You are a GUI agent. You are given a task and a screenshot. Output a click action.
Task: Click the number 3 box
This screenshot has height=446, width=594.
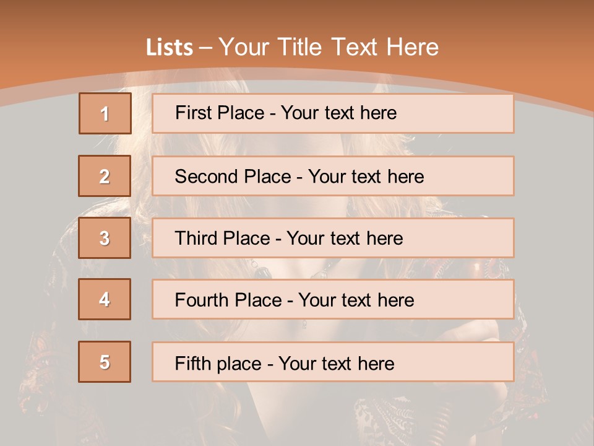pos(105,238)
